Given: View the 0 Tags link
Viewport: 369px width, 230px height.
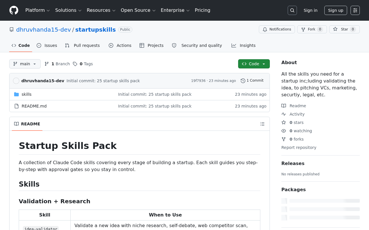Looking at the screenshot, I should click(x=83, y=64).
